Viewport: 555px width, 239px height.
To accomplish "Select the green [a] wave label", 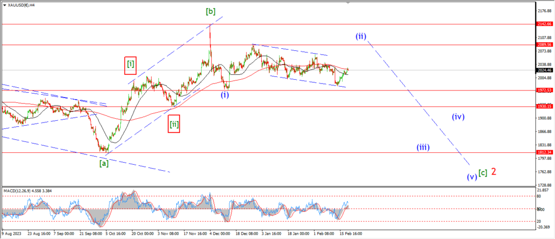I will (104, 162).
